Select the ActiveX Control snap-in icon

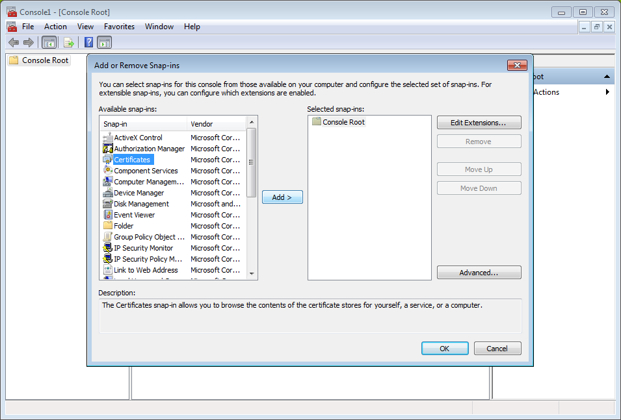point(108,138)
